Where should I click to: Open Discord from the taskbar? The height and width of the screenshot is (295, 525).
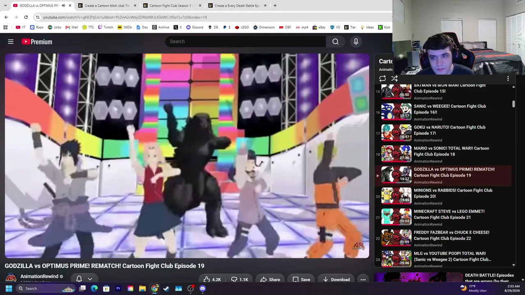(203, 288)
